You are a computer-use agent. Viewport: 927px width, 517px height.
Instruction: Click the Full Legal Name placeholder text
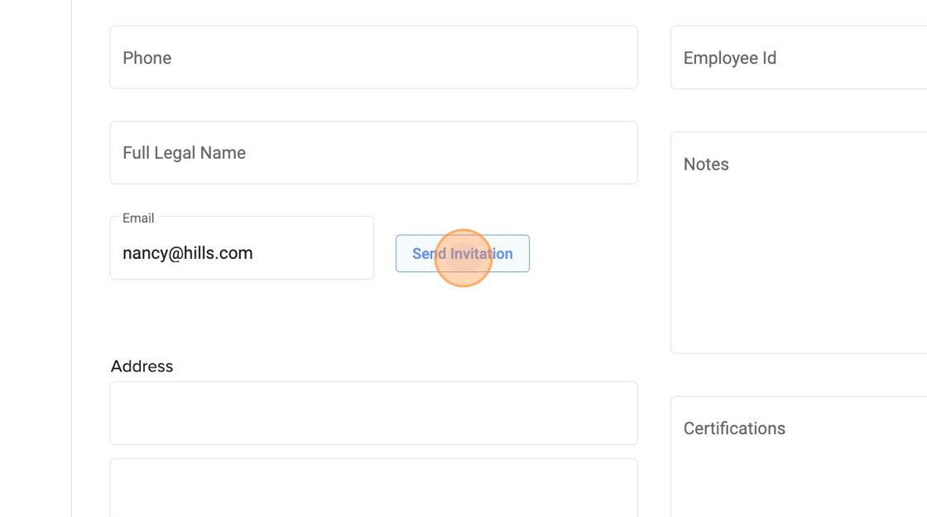click(184, 153)
